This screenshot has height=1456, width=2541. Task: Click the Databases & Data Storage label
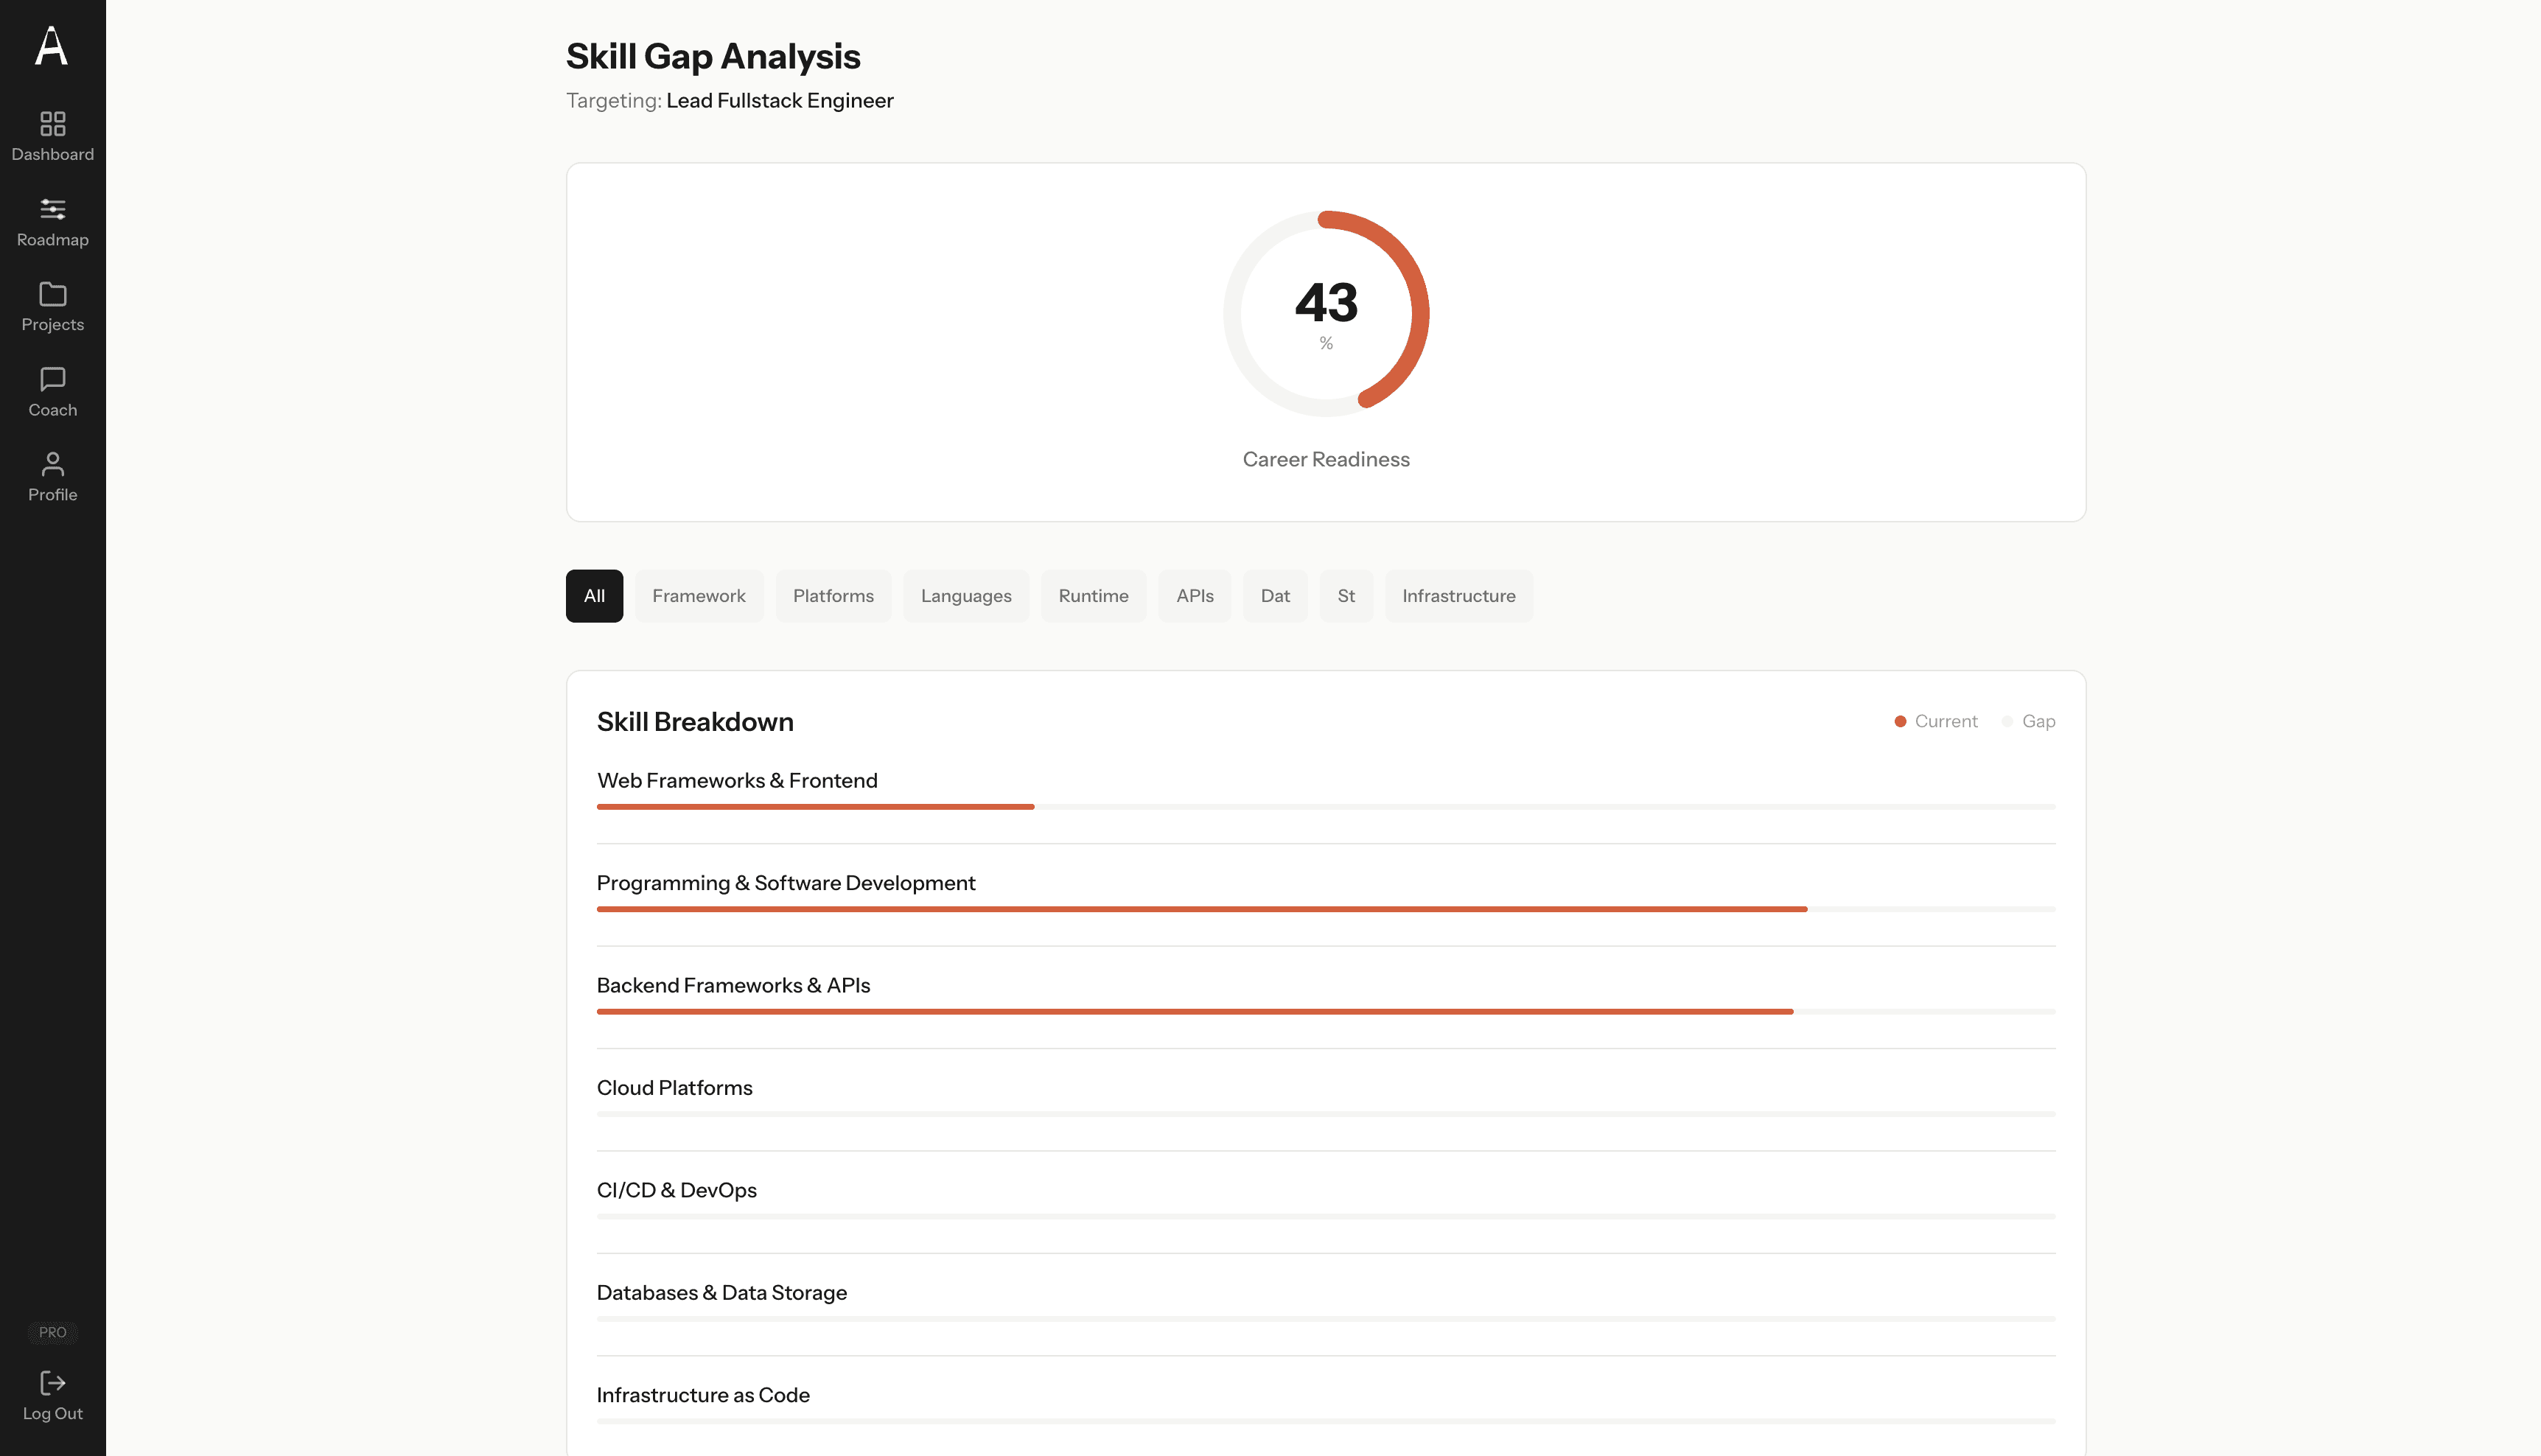click(x=721, y=1293)
